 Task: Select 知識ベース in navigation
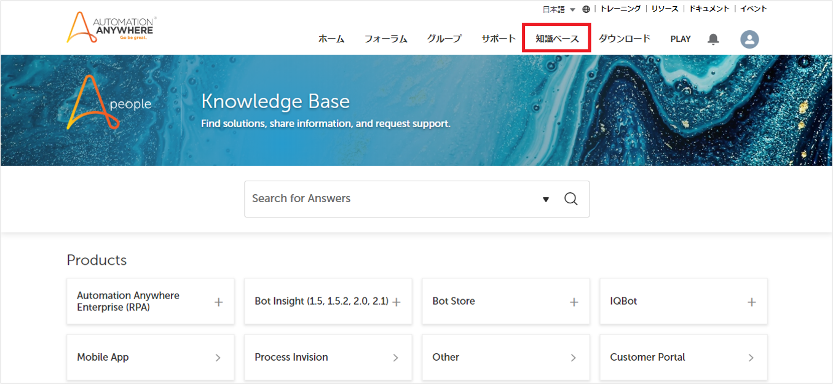(x=557, y=39)
